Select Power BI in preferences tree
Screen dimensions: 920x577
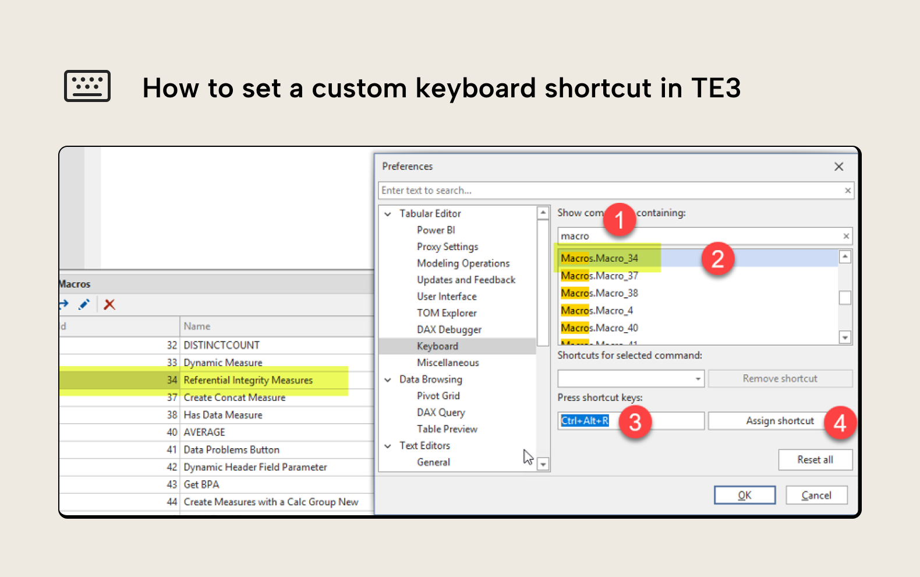pyautogui.click(x=436, y=230)
